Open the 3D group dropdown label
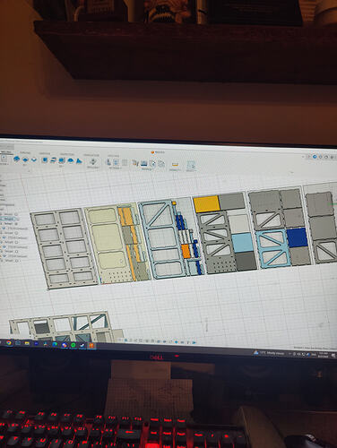337x448 pixels. click(x=61, y=167)
